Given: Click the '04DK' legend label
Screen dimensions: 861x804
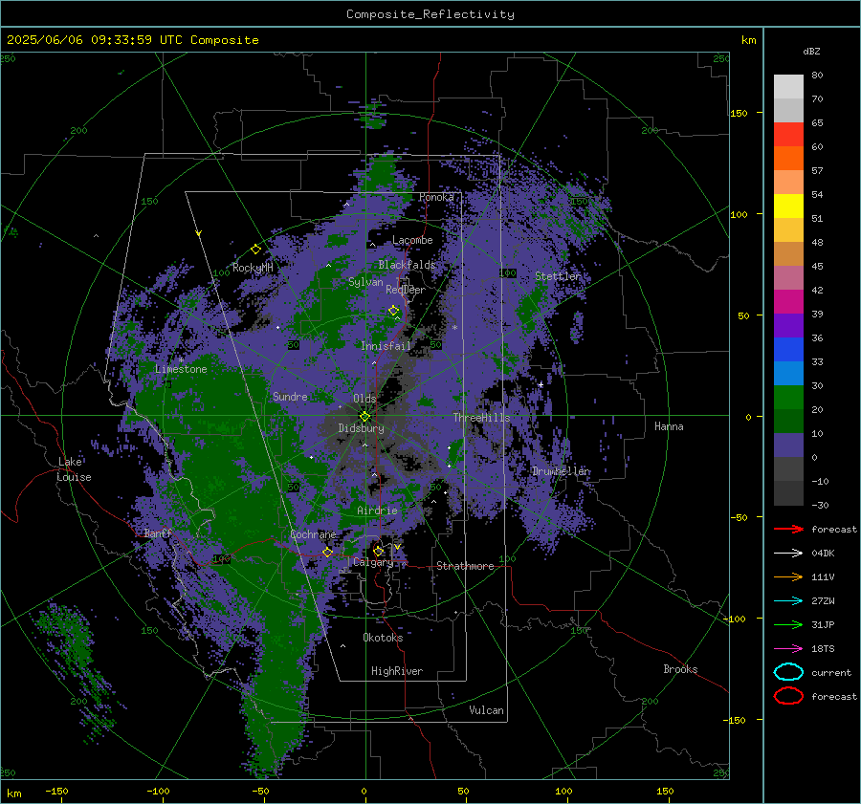Looking at the screenshot, I should (823, 554).
